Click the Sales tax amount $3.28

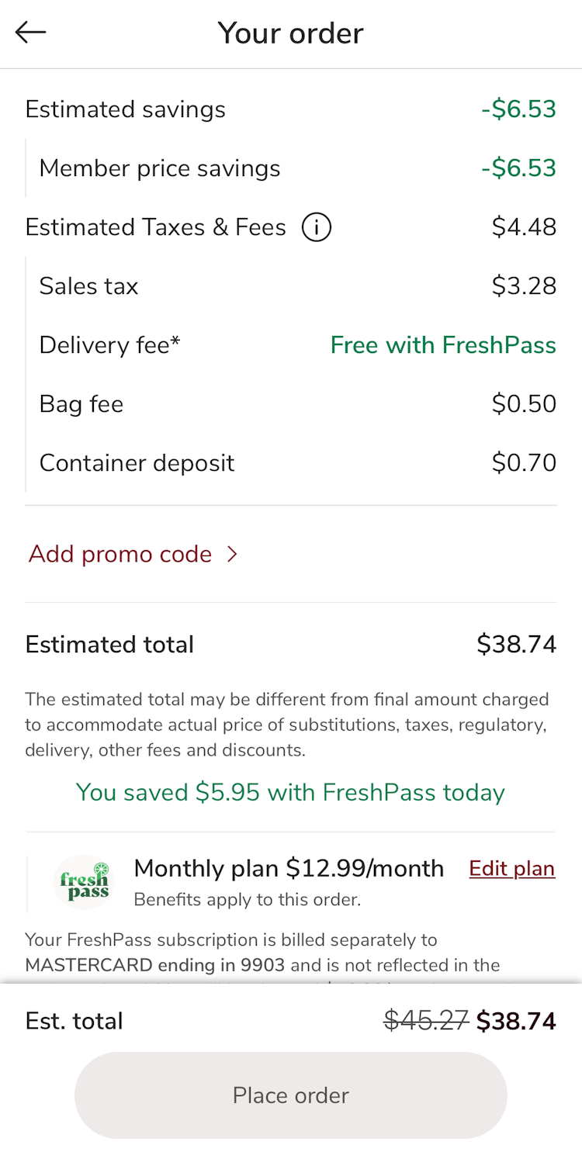tap(524, 286)
